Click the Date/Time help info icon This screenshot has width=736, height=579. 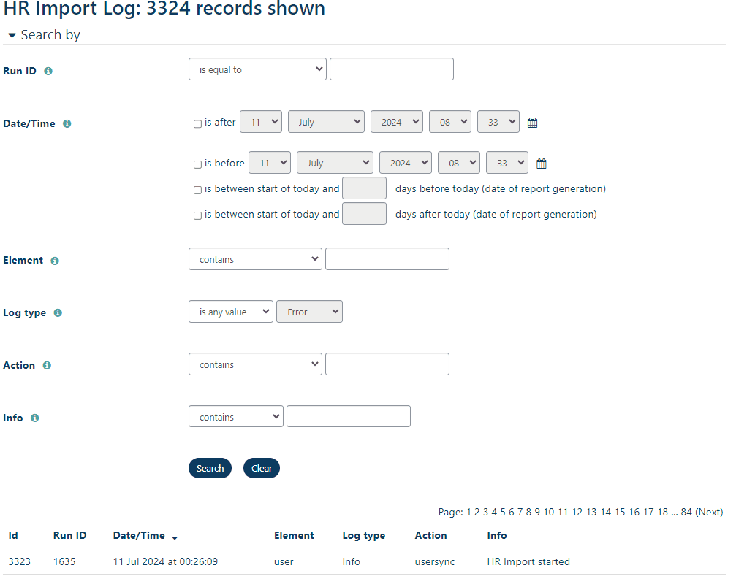point(67,124)
